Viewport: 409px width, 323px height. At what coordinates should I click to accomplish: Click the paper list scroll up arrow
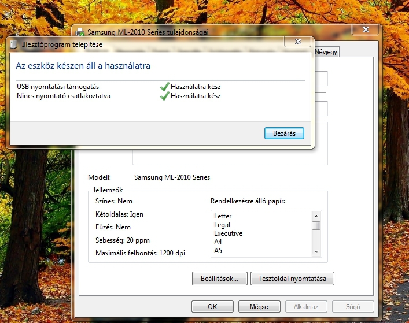tap(316, 216)
